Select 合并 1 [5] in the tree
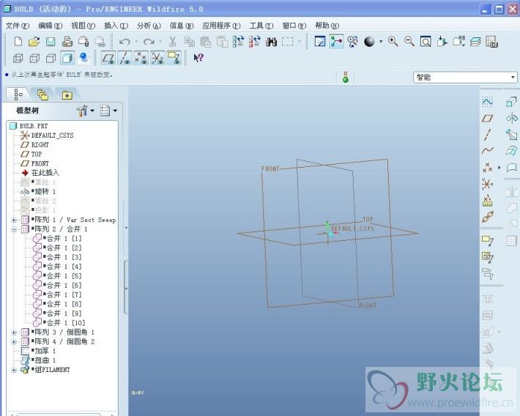 pyautogui.click(x=64, y=276)
